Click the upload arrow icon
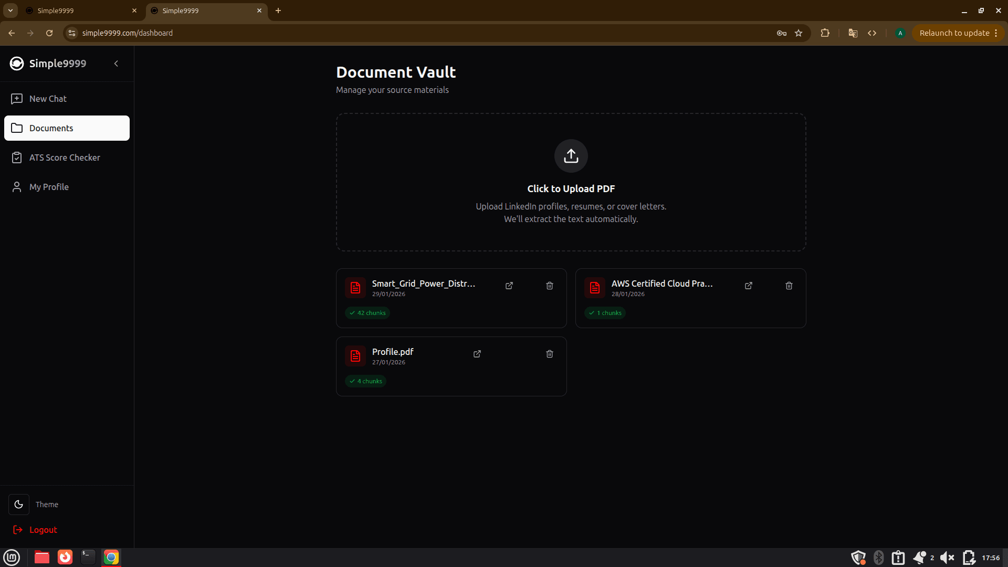 pyautogui.click(x=571, y=156)
